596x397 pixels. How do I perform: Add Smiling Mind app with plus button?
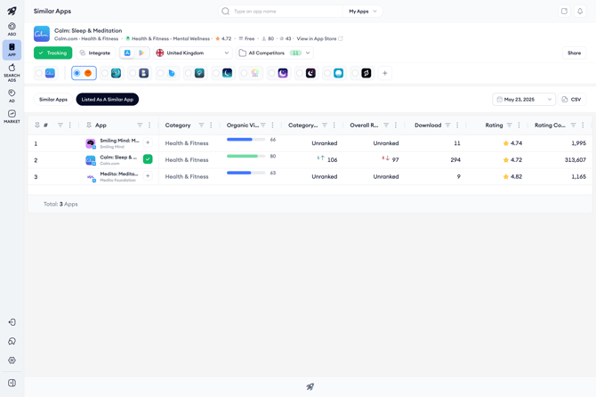[148, 142]
